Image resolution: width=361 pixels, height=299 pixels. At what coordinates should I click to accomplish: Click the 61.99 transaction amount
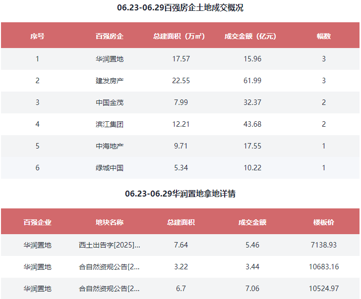click(252, 81)
